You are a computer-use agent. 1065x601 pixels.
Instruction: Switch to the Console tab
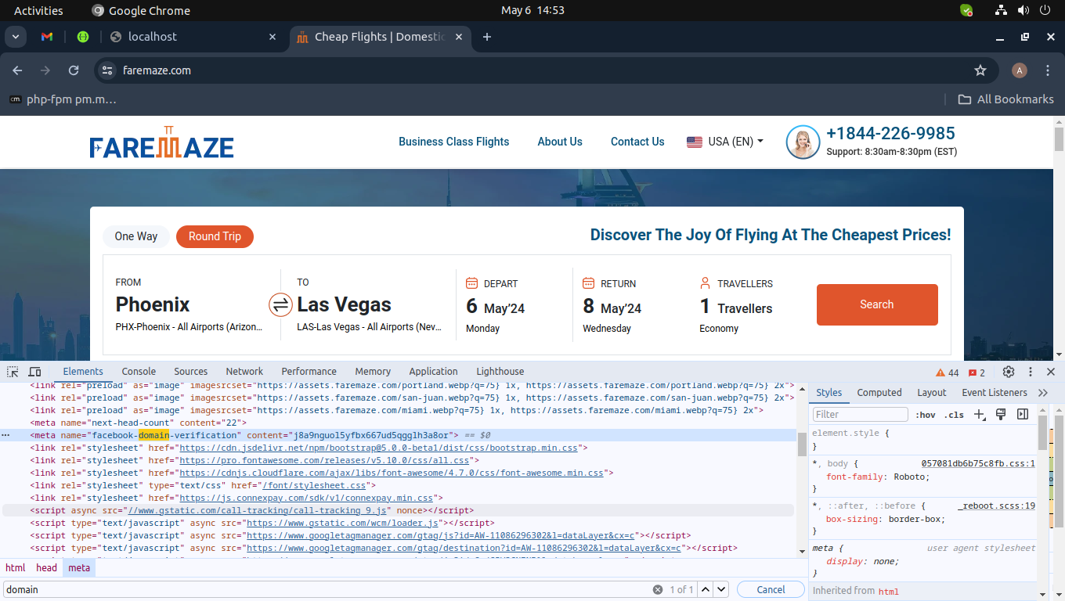(139, 372)
